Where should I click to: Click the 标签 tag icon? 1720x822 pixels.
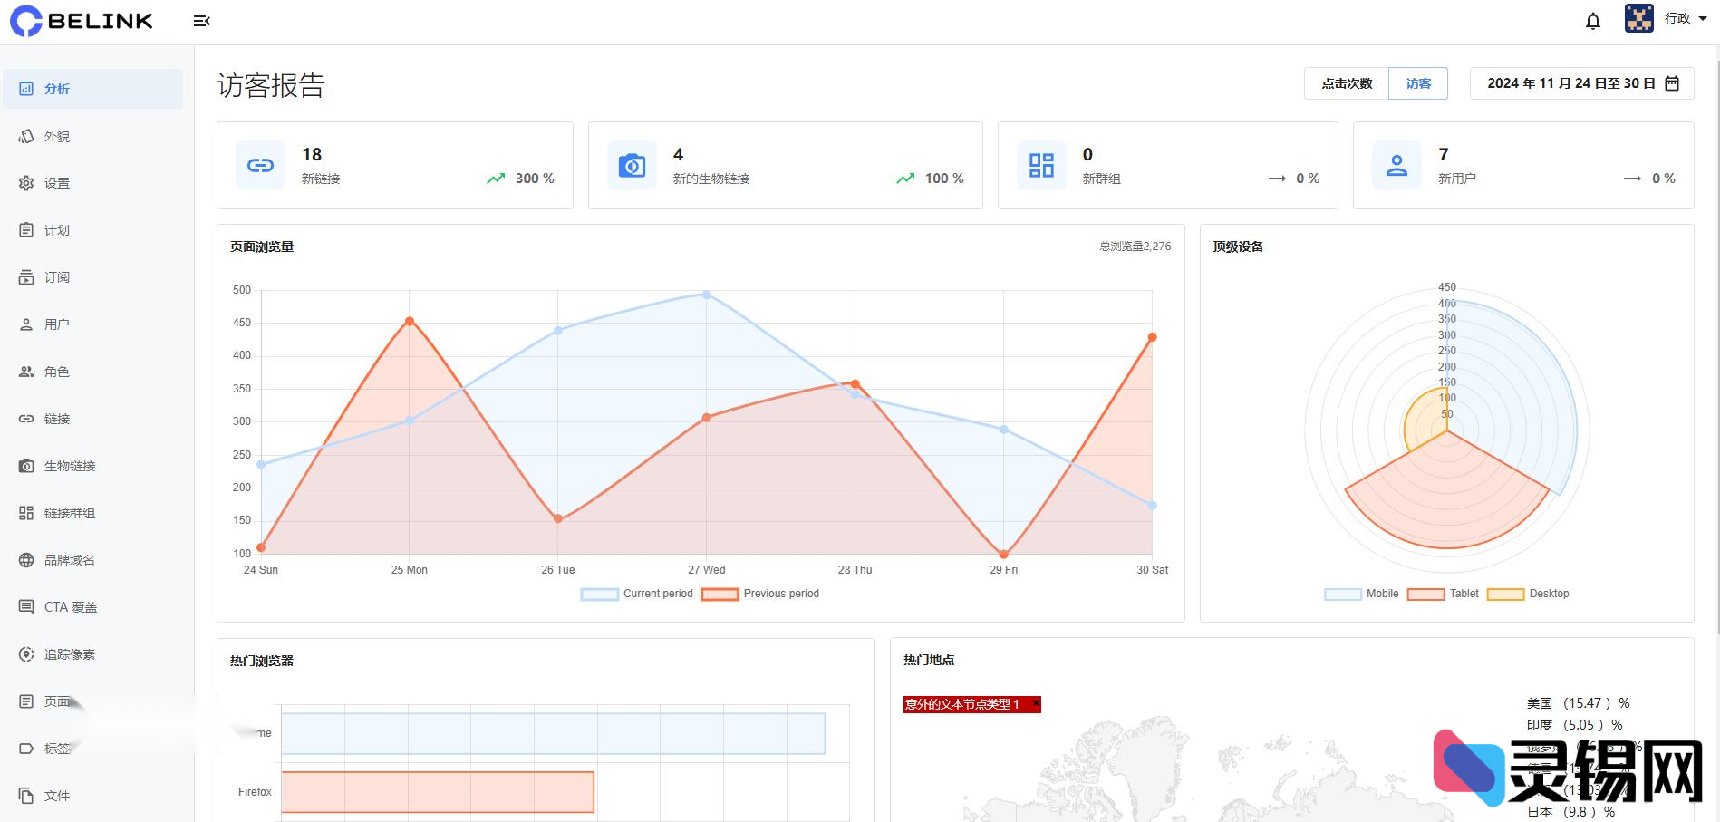point(26,749)
